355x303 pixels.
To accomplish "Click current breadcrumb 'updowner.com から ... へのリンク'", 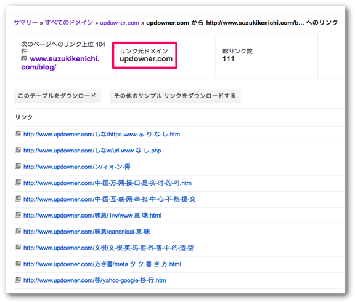I will (x=242, y=23).
